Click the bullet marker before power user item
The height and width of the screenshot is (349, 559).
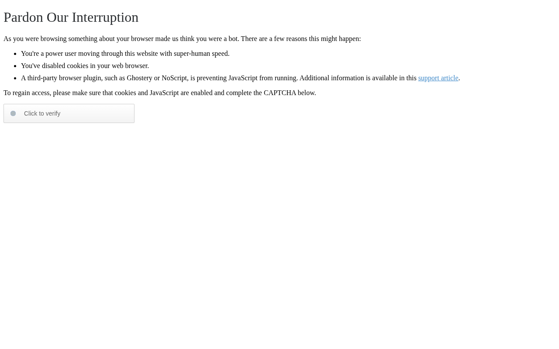click(15, 54)
